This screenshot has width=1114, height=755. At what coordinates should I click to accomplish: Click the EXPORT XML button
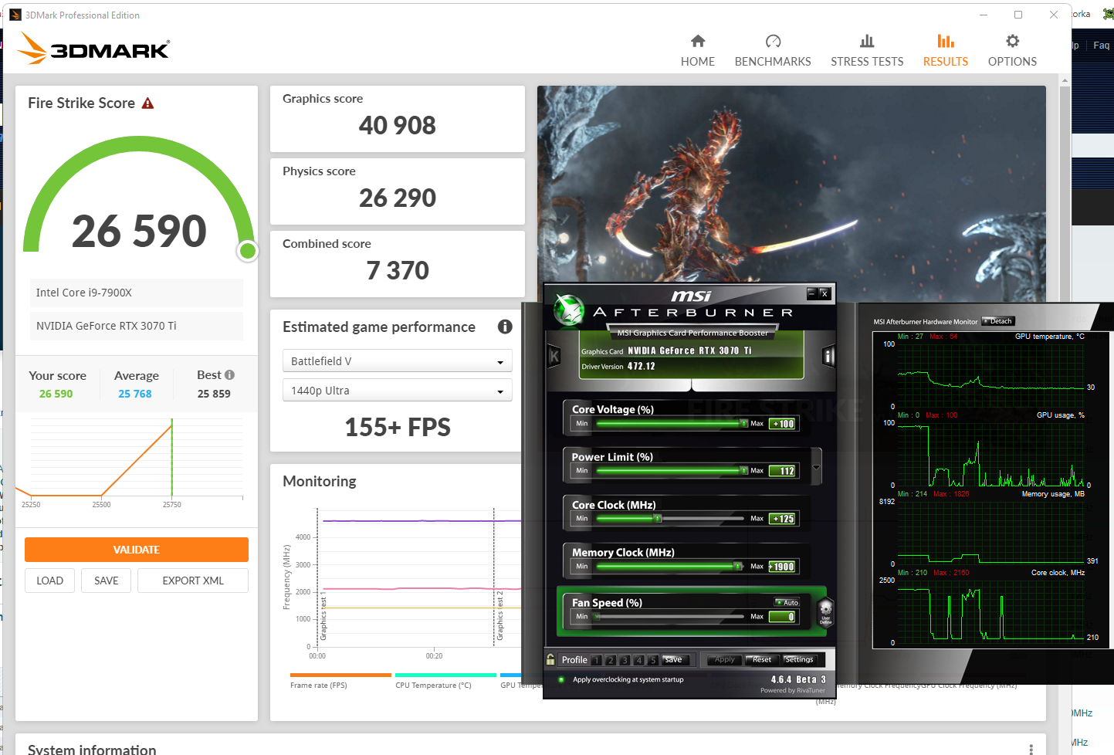point(193,581)
